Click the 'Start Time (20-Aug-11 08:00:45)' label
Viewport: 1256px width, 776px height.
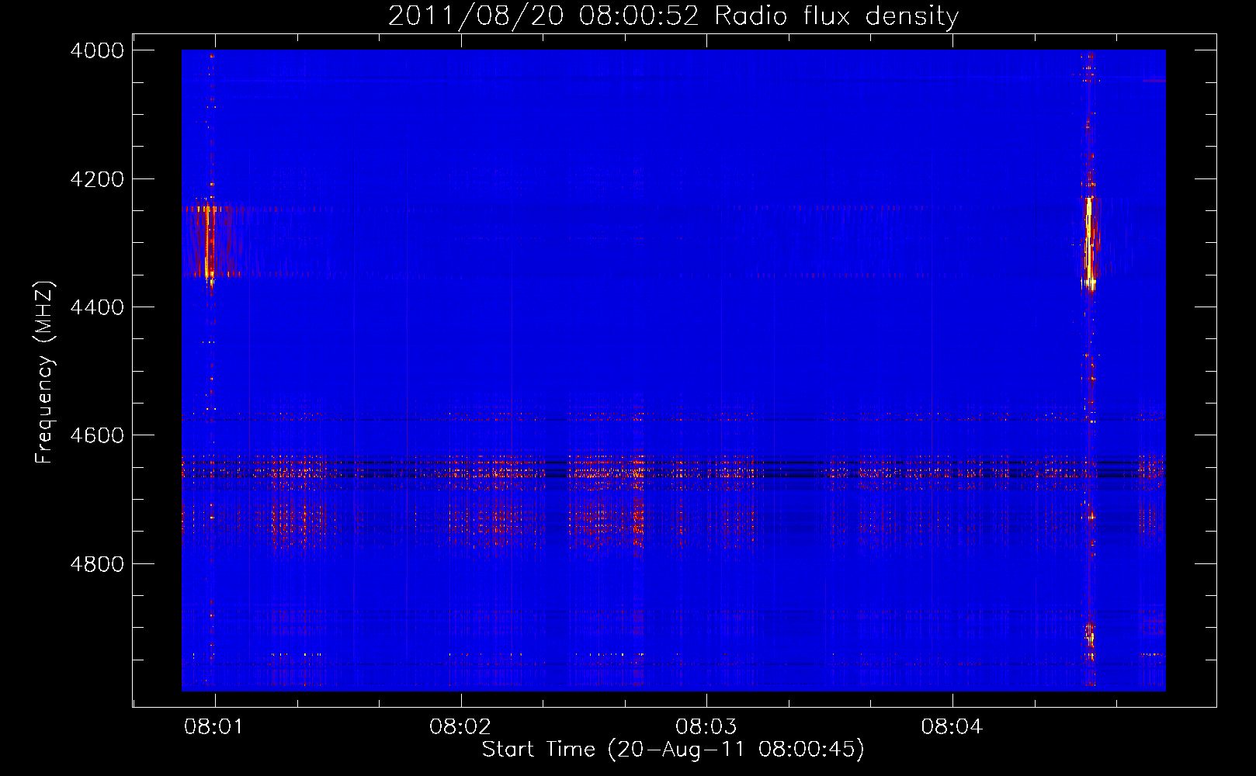pyautogui.click(x=673, y=750)
